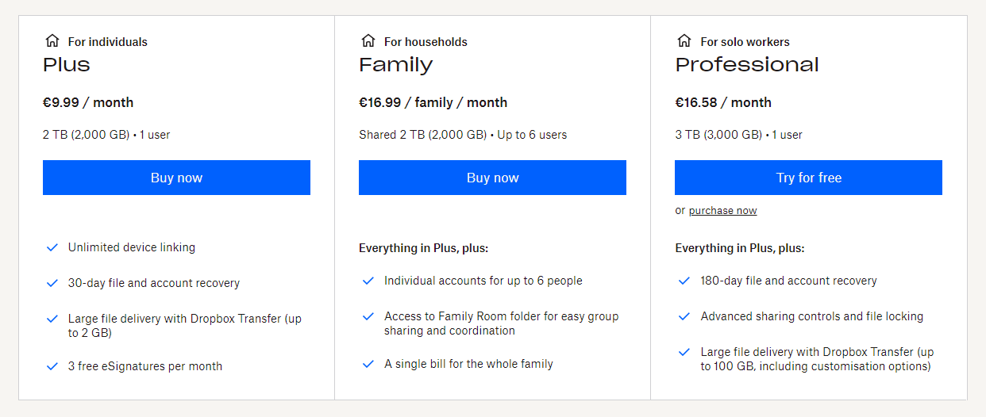Click the house icon beside For solo workers
Screen dimensions: 986x417
coord(684,41)
